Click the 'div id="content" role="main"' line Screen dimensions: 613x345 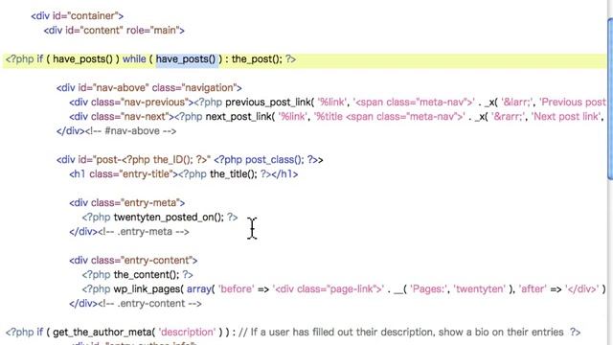114,31
